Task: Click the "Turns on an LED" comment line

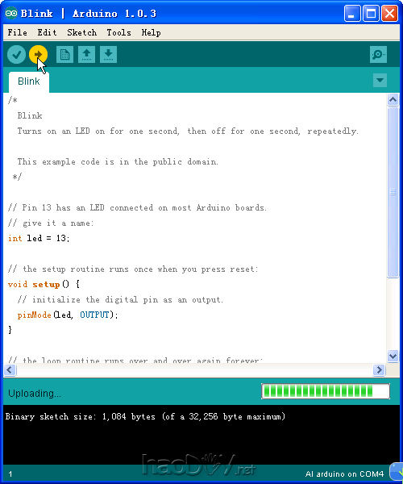Action: point(188,131)
